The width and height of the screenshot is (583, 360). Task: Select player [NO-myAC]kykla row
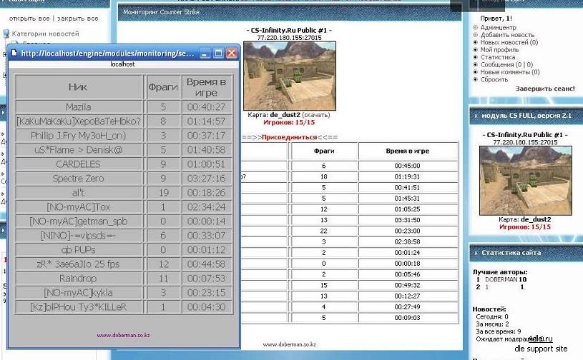tap(78, 293)
